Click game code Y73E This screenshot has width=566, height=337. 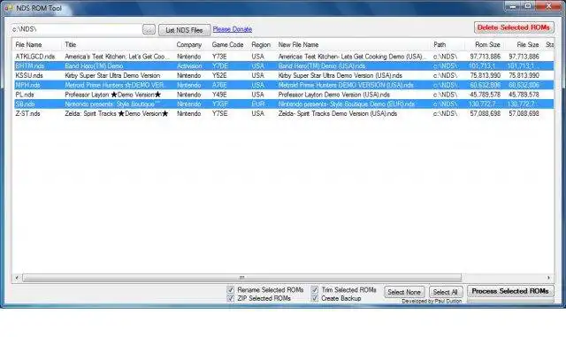point(219,57)
